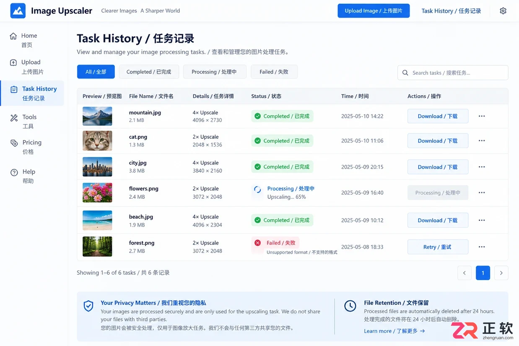This screenshot has width=519, height=346.
Task: Click disabled Processing button for flowers.png
Action: tap(438, 193)
